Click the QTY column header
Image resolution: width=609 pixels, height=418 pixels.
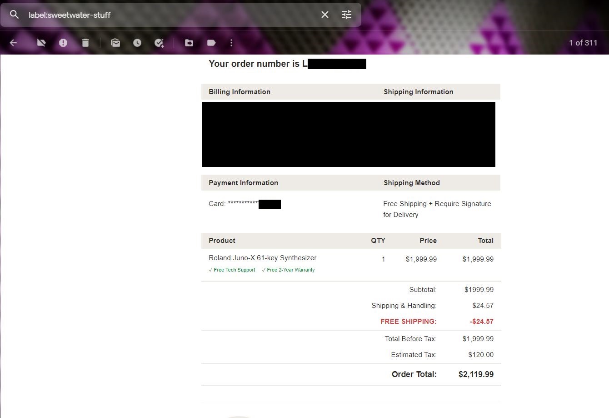click(x=378, y=241)
